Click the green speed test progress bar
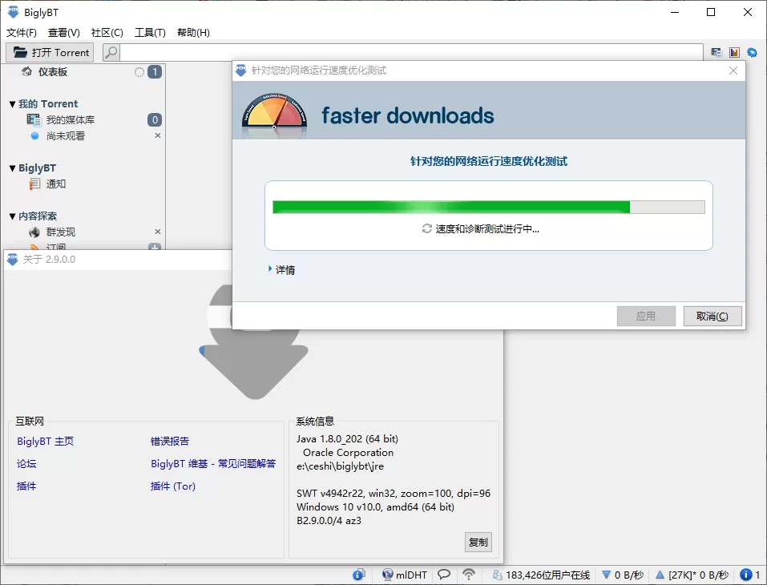Image resolution: width=767 pixels, height=585 pixels. pos(489,207)
